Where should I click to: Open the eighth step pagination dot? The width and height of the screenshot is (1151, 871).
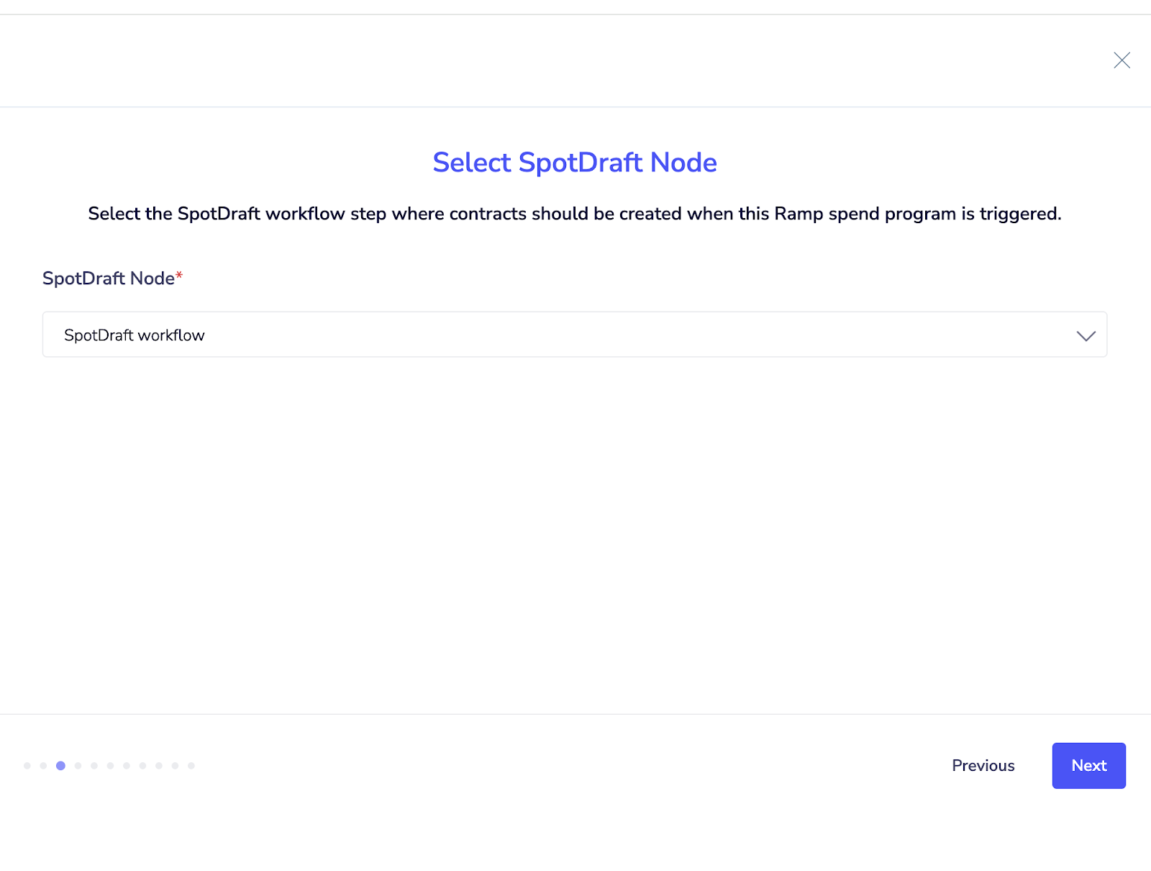(x=142, y=766)
